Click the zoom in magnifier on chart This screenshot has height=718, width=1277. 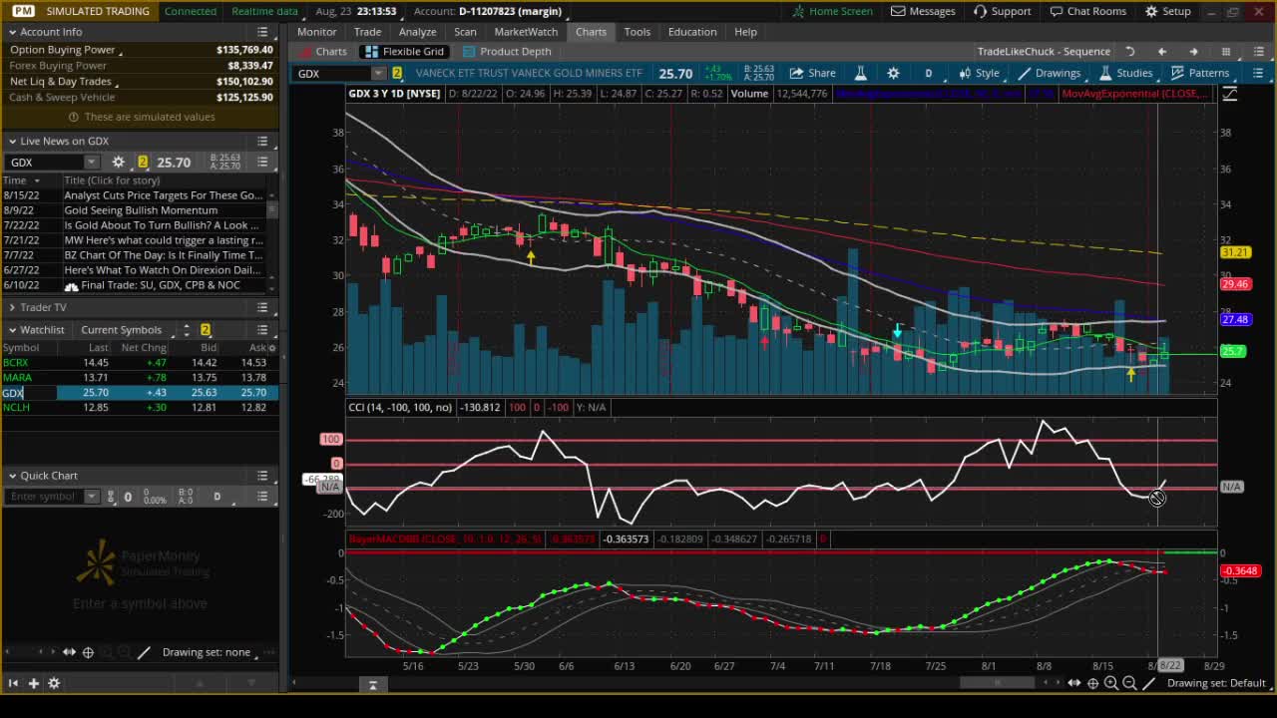(1111, 683)
